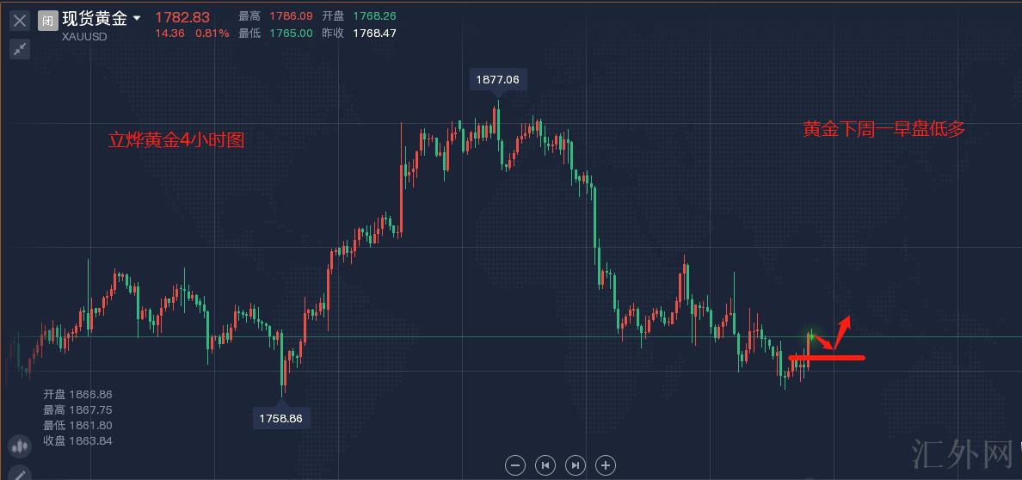Click the 1758.86 low price marker
Screen dimensions: 1022x480
click(282, 419)
